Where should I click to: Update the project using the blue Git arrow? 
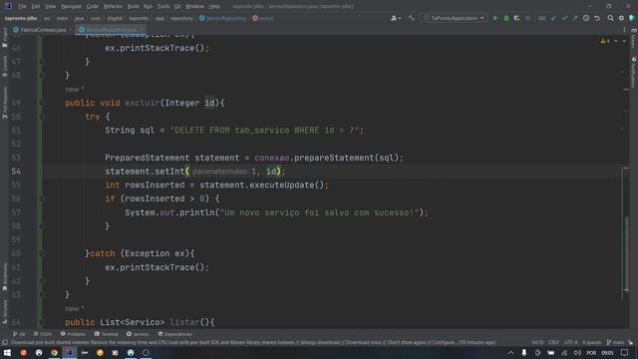(553, 18)
